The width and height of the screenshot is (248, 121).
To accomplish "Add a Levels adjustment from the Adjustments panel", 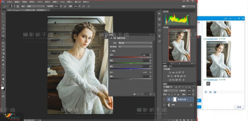I will [173, 73].
